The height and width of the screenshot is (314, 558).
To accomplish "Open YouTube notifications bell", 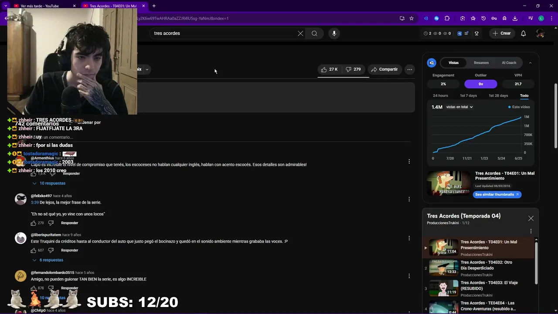I will point(524,33).
